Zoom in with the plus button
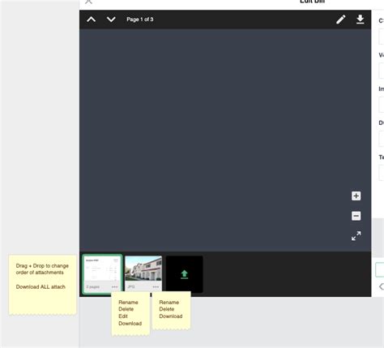Viewport: 384px width, 348px height. coord(356,195)
